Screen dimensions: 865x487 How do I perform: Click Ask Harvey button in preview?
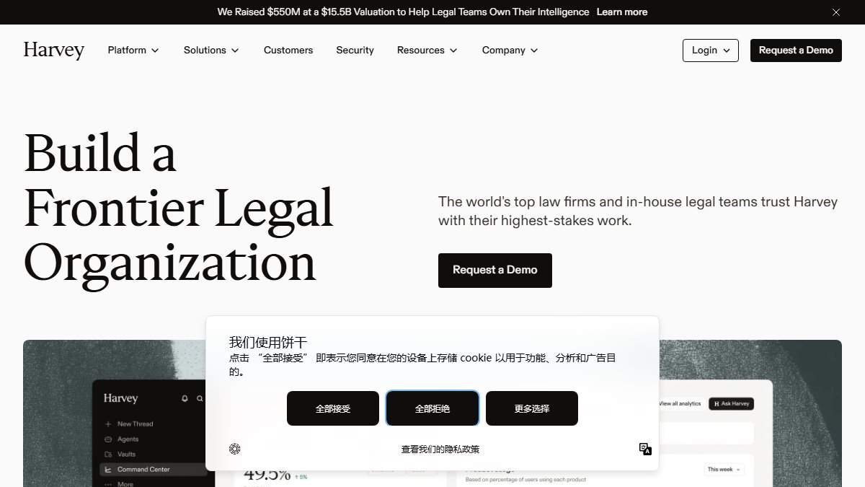(731, 404)
